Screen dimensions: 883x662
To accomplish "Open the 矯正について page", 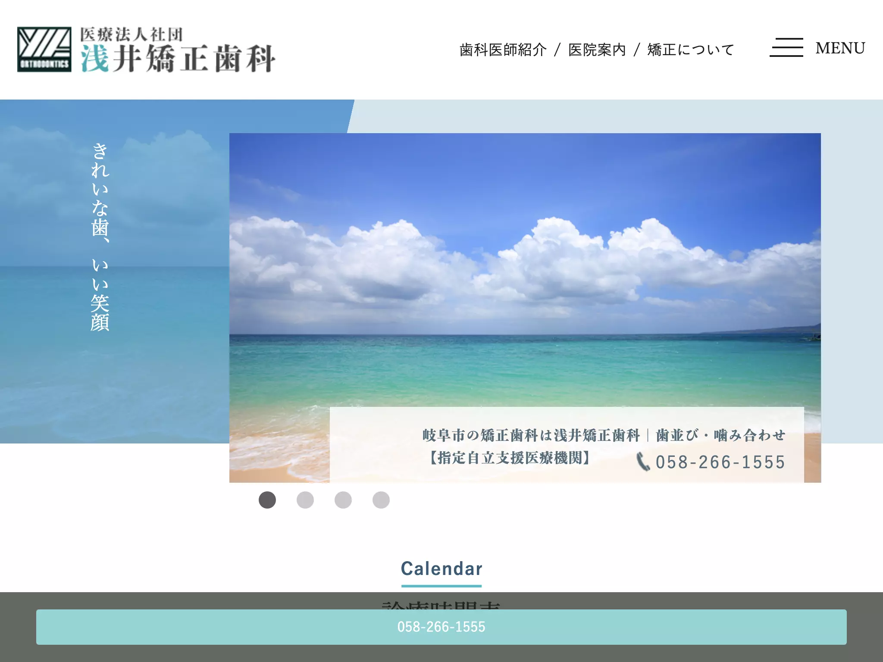I will tap(690, 50).
